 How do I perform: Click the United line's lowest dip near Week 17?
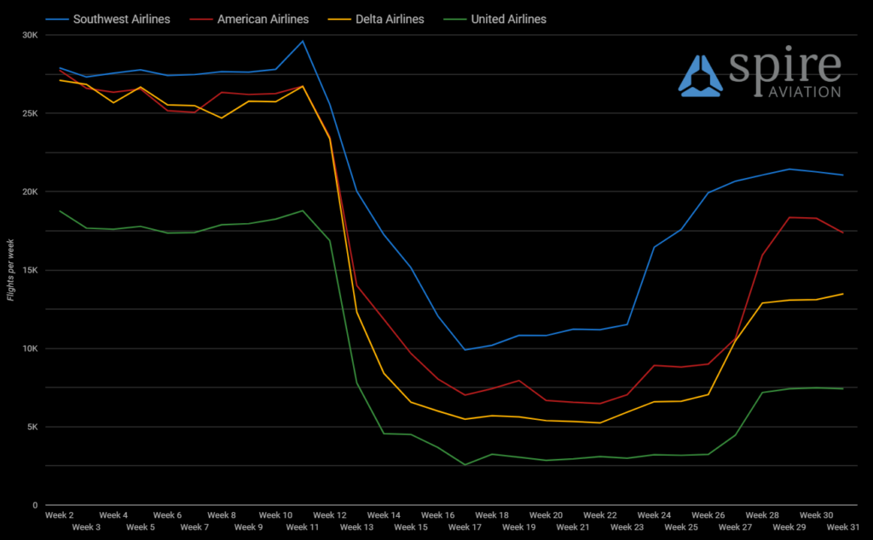tap(463, 464)
